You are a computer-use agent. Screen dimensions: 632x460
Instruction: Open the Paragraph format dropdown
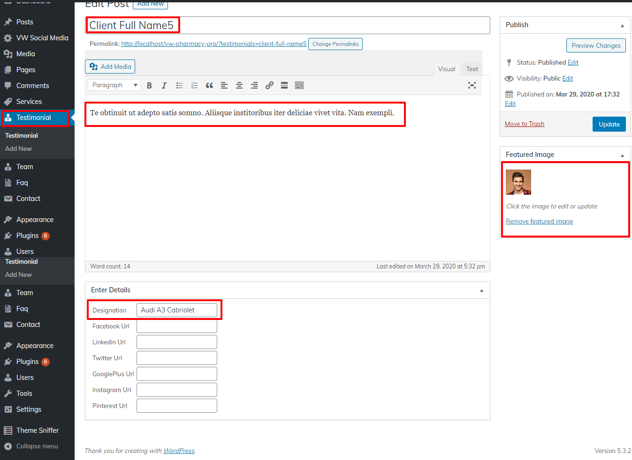(x=114, y=85)
